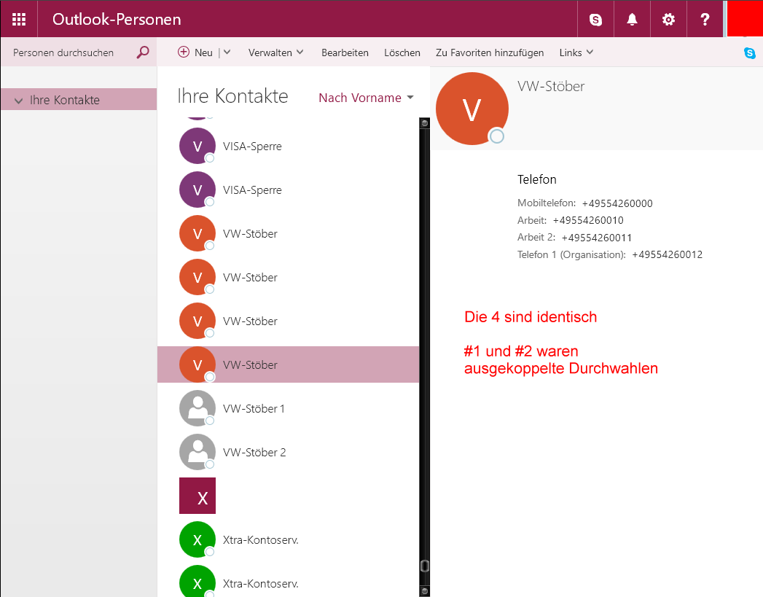Viewport: 763px width, 597px height.
Task: Click the contact list scrollbar thumb
Action: coord(424,566)
